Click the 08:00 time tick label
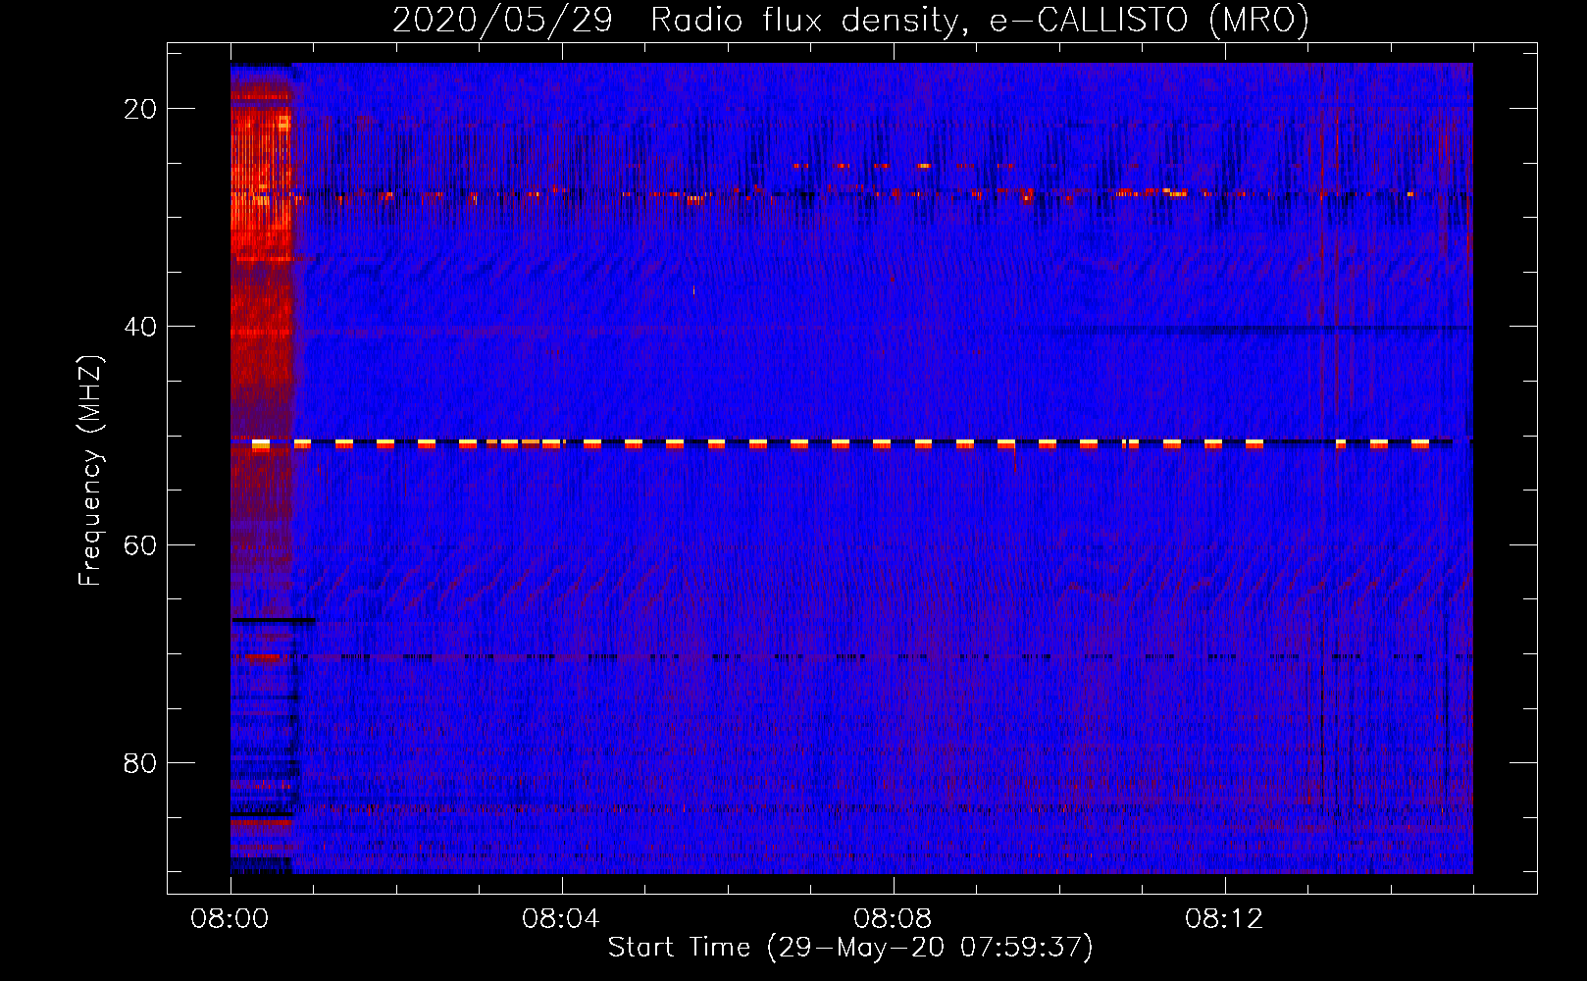 point(230,919)
